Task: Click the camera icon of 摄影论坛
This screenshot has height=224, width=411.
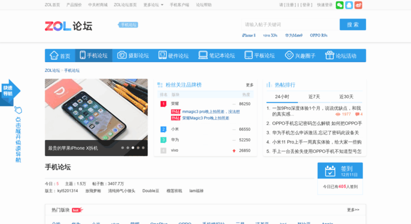Action: pyautogui.click(x=122, y=55)
